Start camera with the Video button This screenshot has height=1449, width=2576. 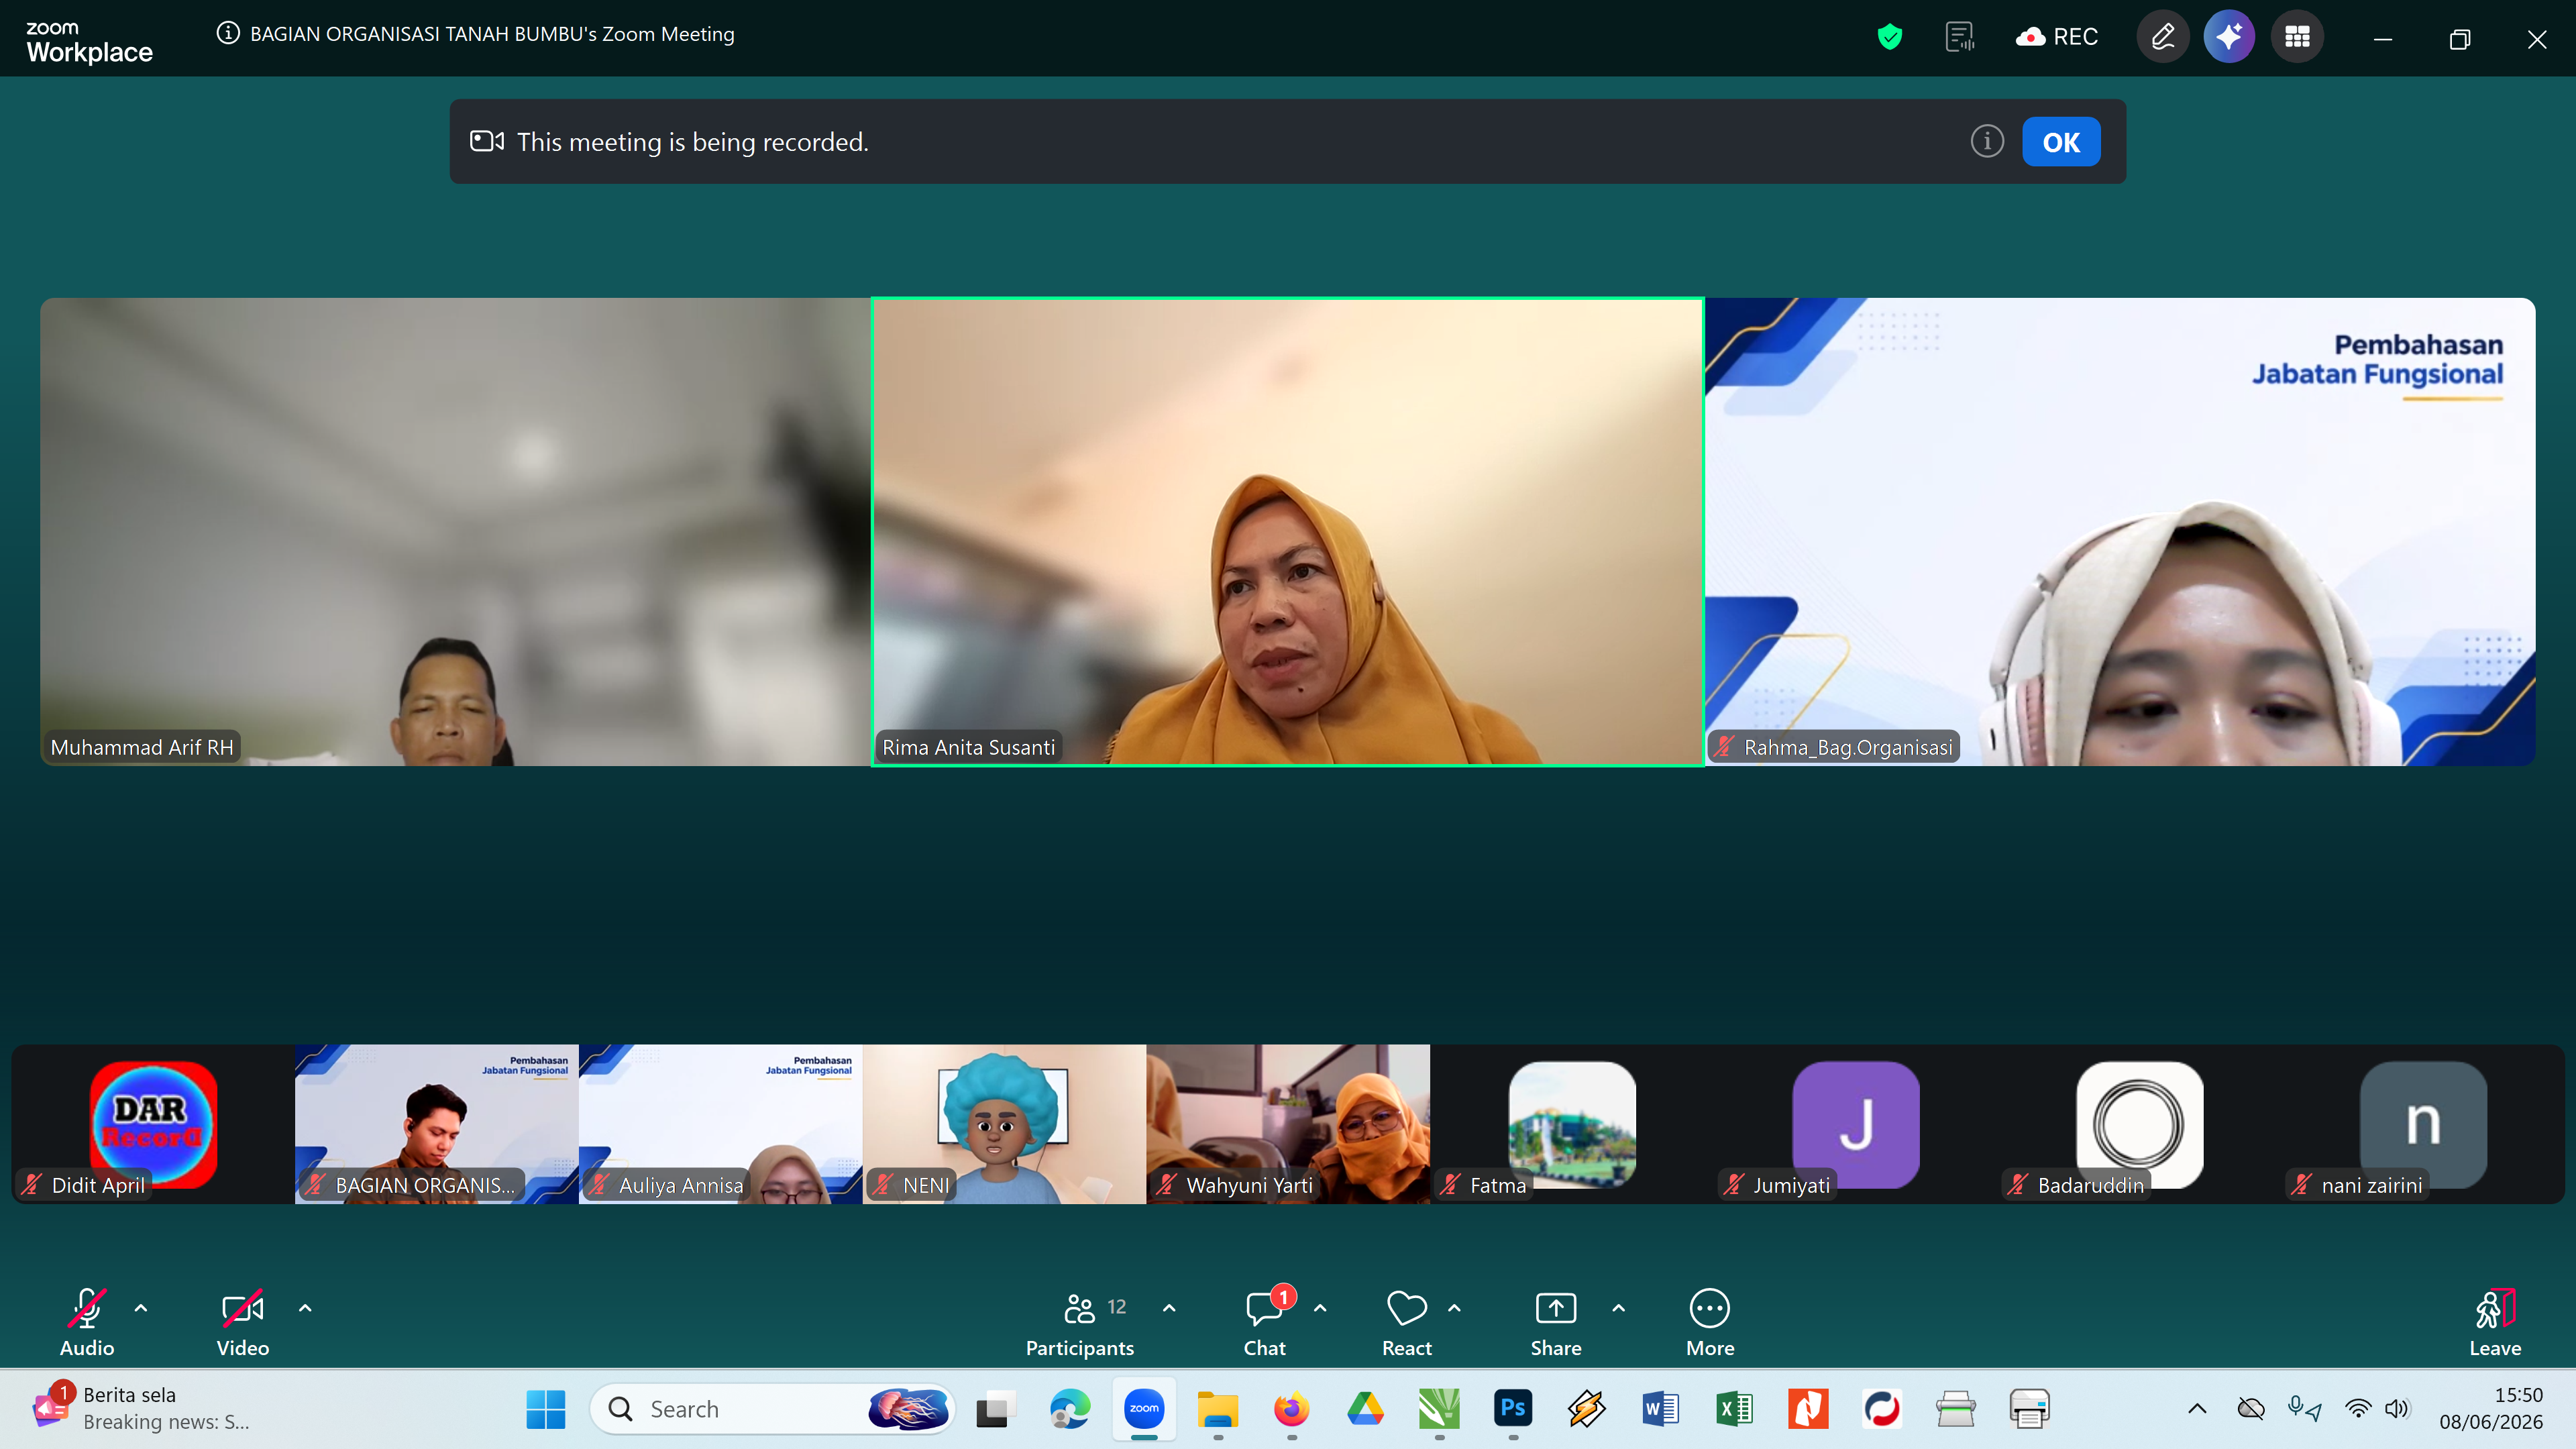[243, 1321]
